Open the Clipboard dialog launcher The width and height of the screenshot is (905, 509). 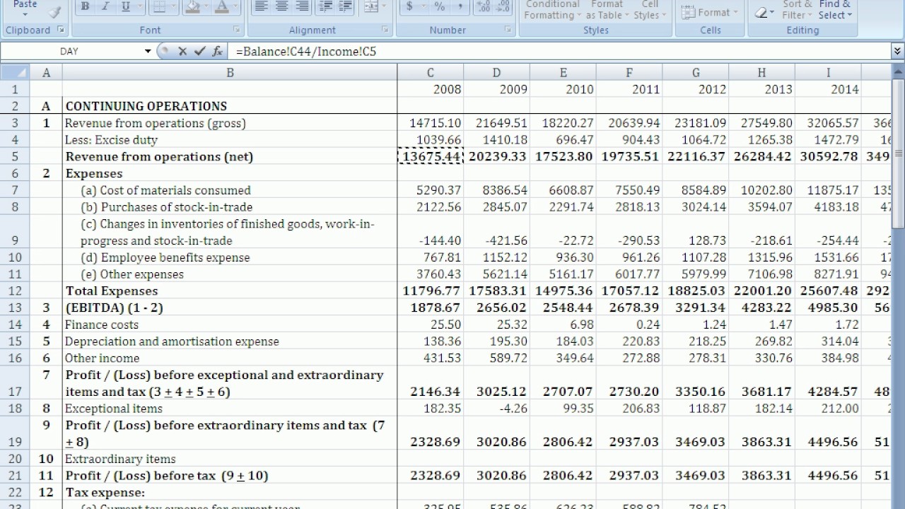click(61, 30)
